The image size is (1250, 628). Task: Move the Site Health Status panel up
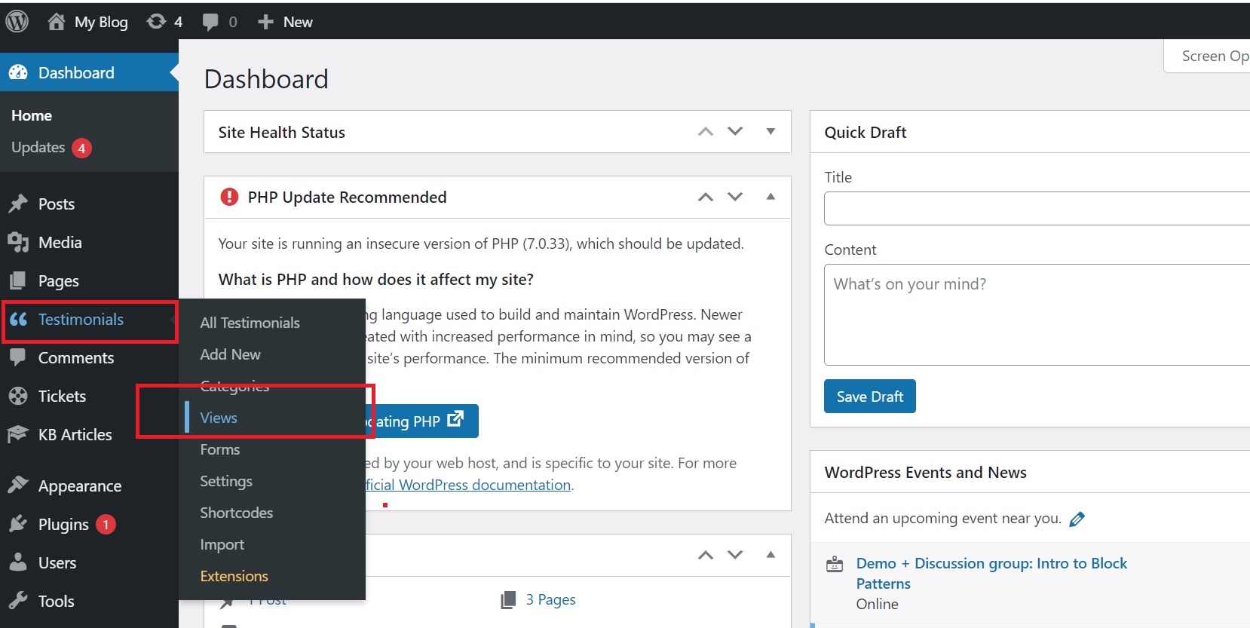click(706, 132)
